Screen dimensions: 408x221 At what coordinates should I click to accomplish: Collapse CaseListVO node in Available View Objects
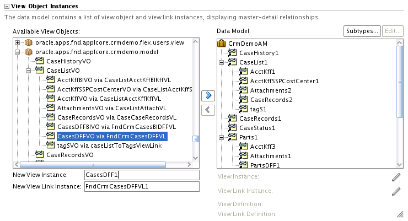[28, 71]
